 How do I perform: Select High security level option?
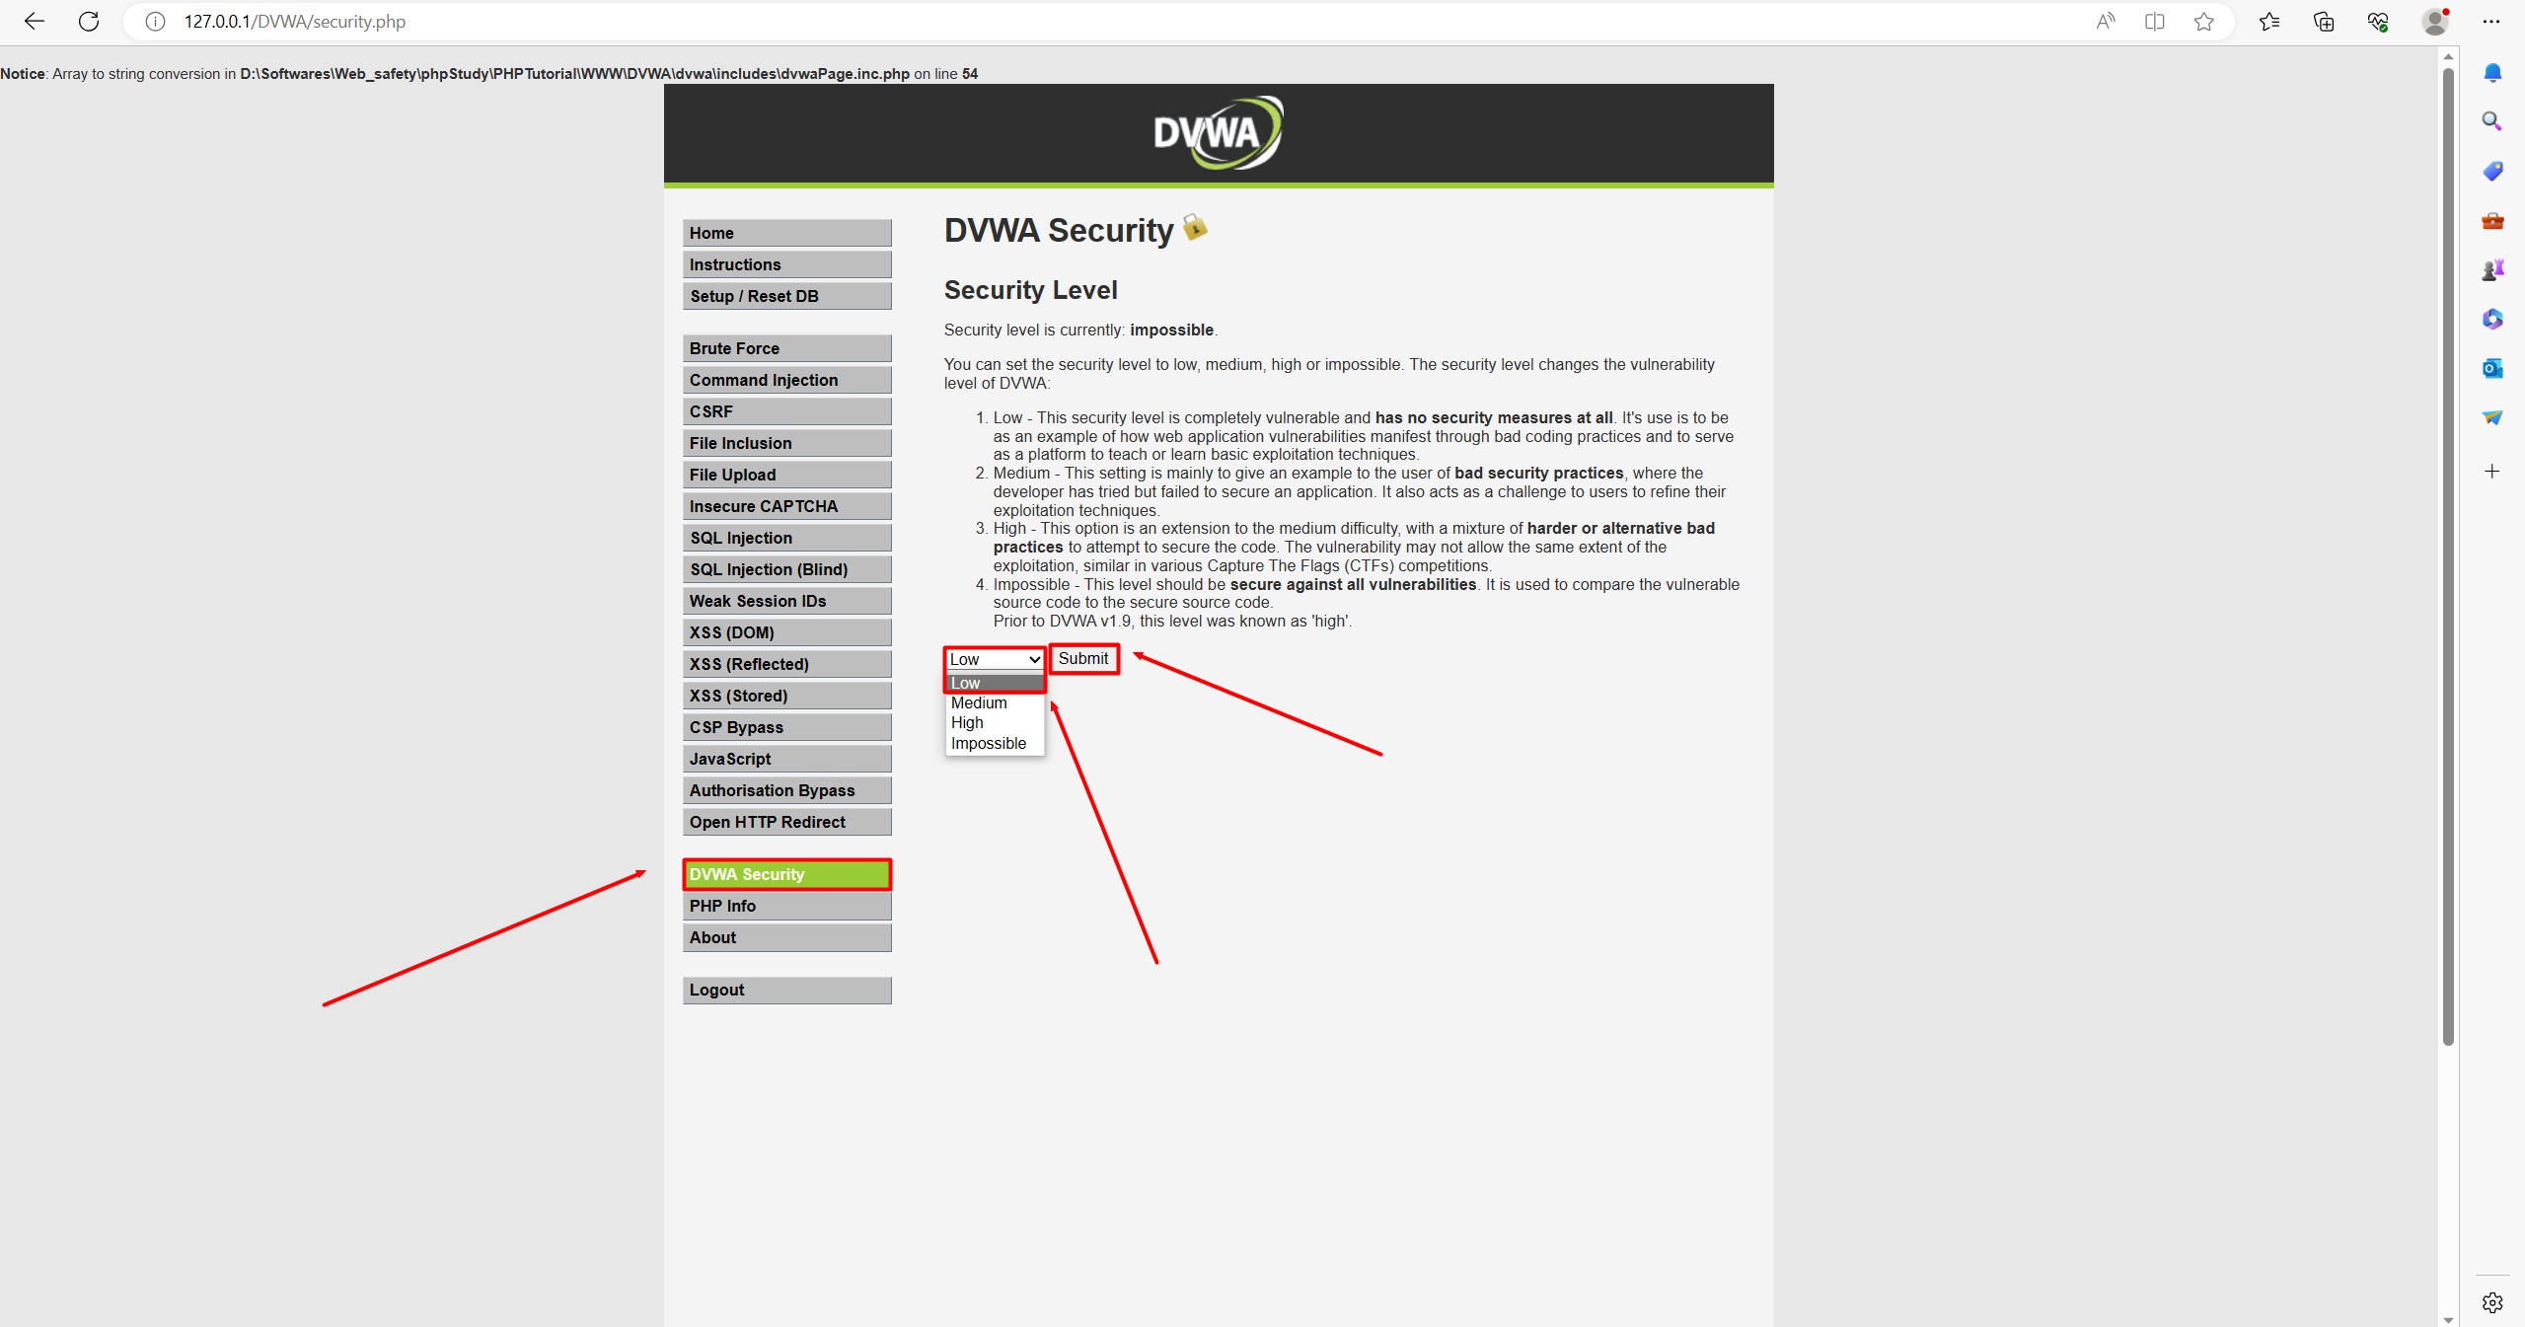click(969, 721)
